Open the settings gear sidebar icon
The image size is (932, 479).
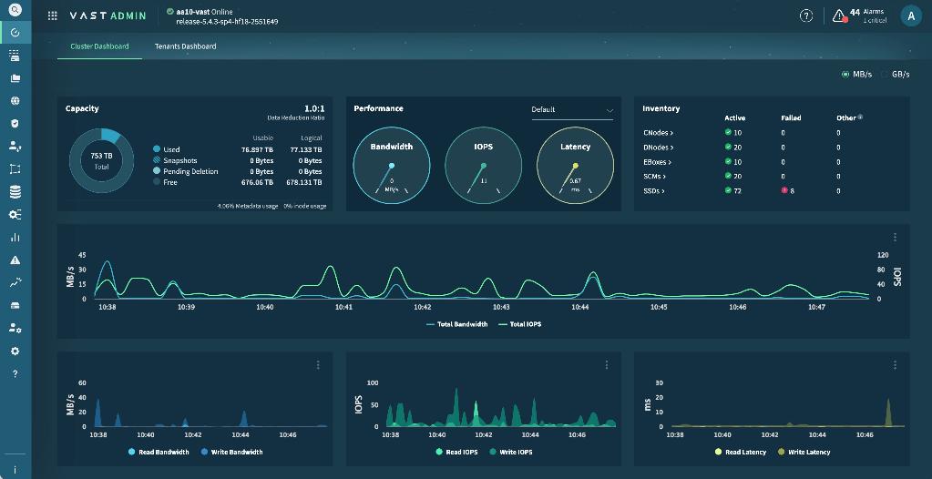pos(15,352)
